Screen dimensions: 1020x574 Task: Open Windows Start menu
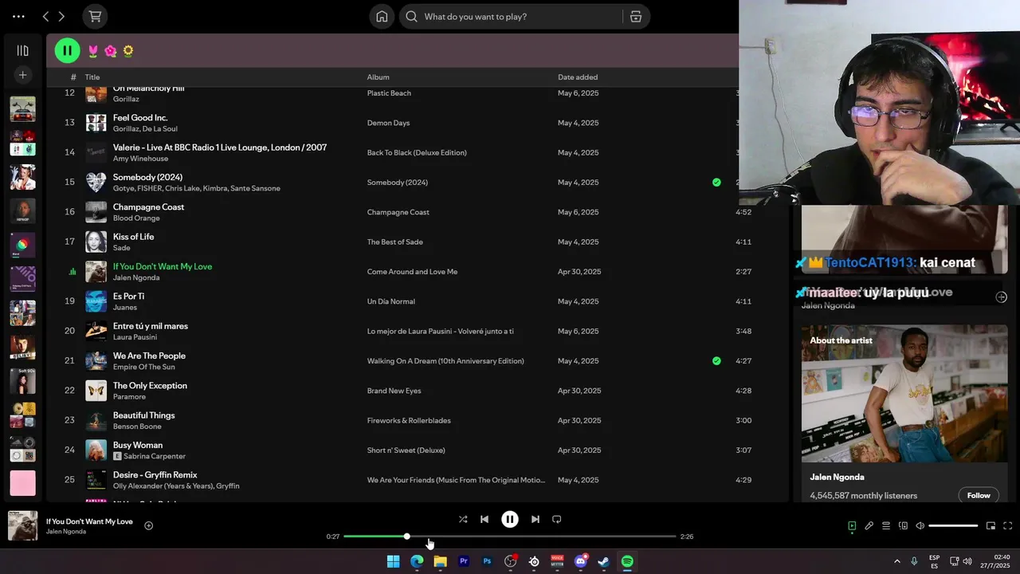(x=393, y=561)
